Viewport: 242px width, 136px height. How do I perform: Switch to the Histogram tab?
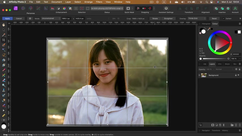click(206, 24)
